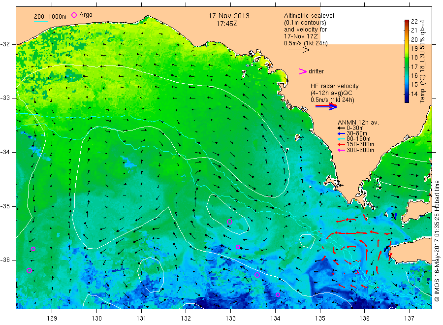
Task: Click the longitude axis label '131'
Action: 141,319
